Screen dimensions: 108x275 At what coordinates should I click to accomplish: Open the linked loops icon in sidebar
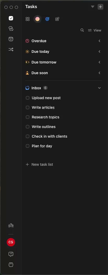[x=11, y=29]
